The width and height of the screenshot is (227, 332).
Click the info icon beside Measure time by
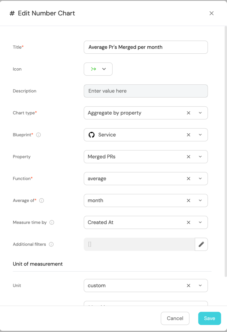[x=52, y=222]
